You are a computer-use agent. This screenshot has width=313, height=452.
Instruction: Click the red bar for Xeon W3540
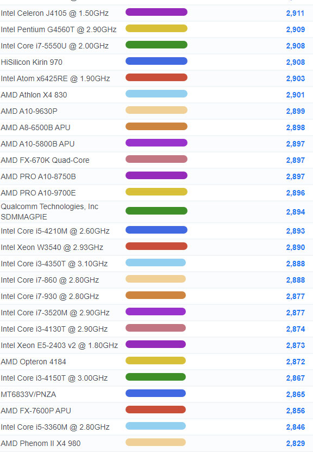(x=156, y=246)
